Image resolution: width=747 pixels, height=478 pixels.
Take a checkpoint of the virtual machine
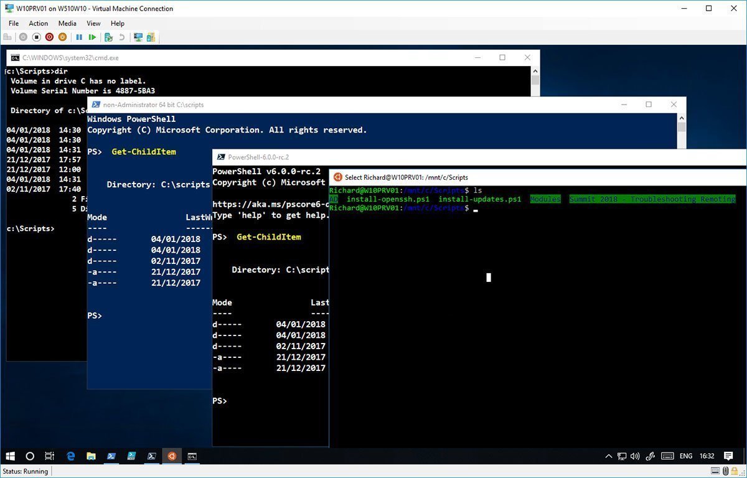108,37
